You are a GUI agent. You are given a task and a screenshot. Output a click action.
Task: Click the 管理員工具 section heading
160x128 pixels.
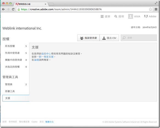click(10, 77)
